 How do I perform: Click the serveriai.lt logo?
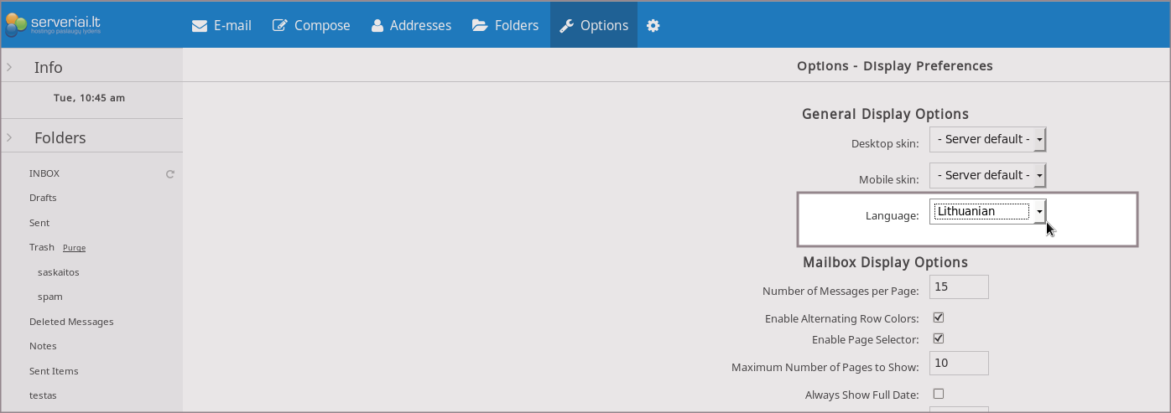click(55, 24)
